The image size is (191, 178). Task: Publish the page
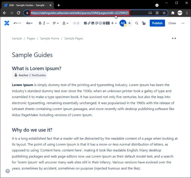click(157, 23)
